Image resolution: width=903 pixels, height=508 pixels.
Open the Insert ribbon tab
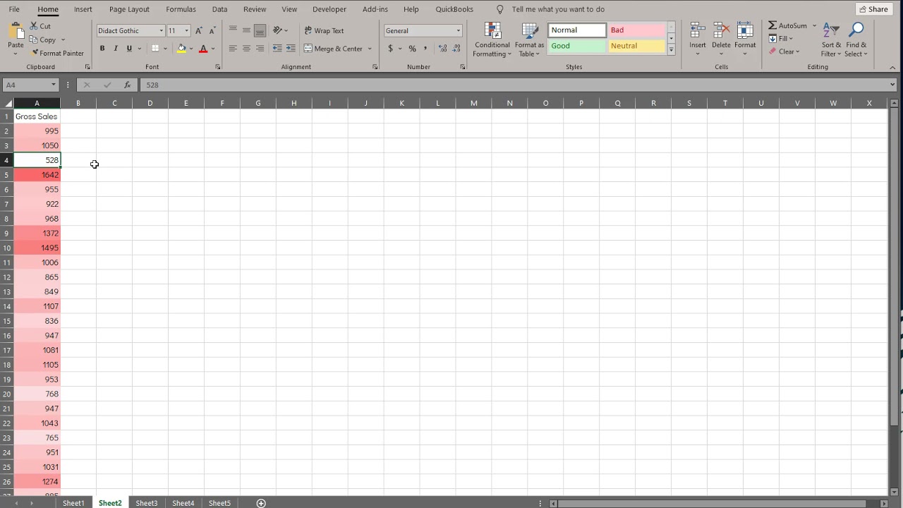(x=83, y=9)
